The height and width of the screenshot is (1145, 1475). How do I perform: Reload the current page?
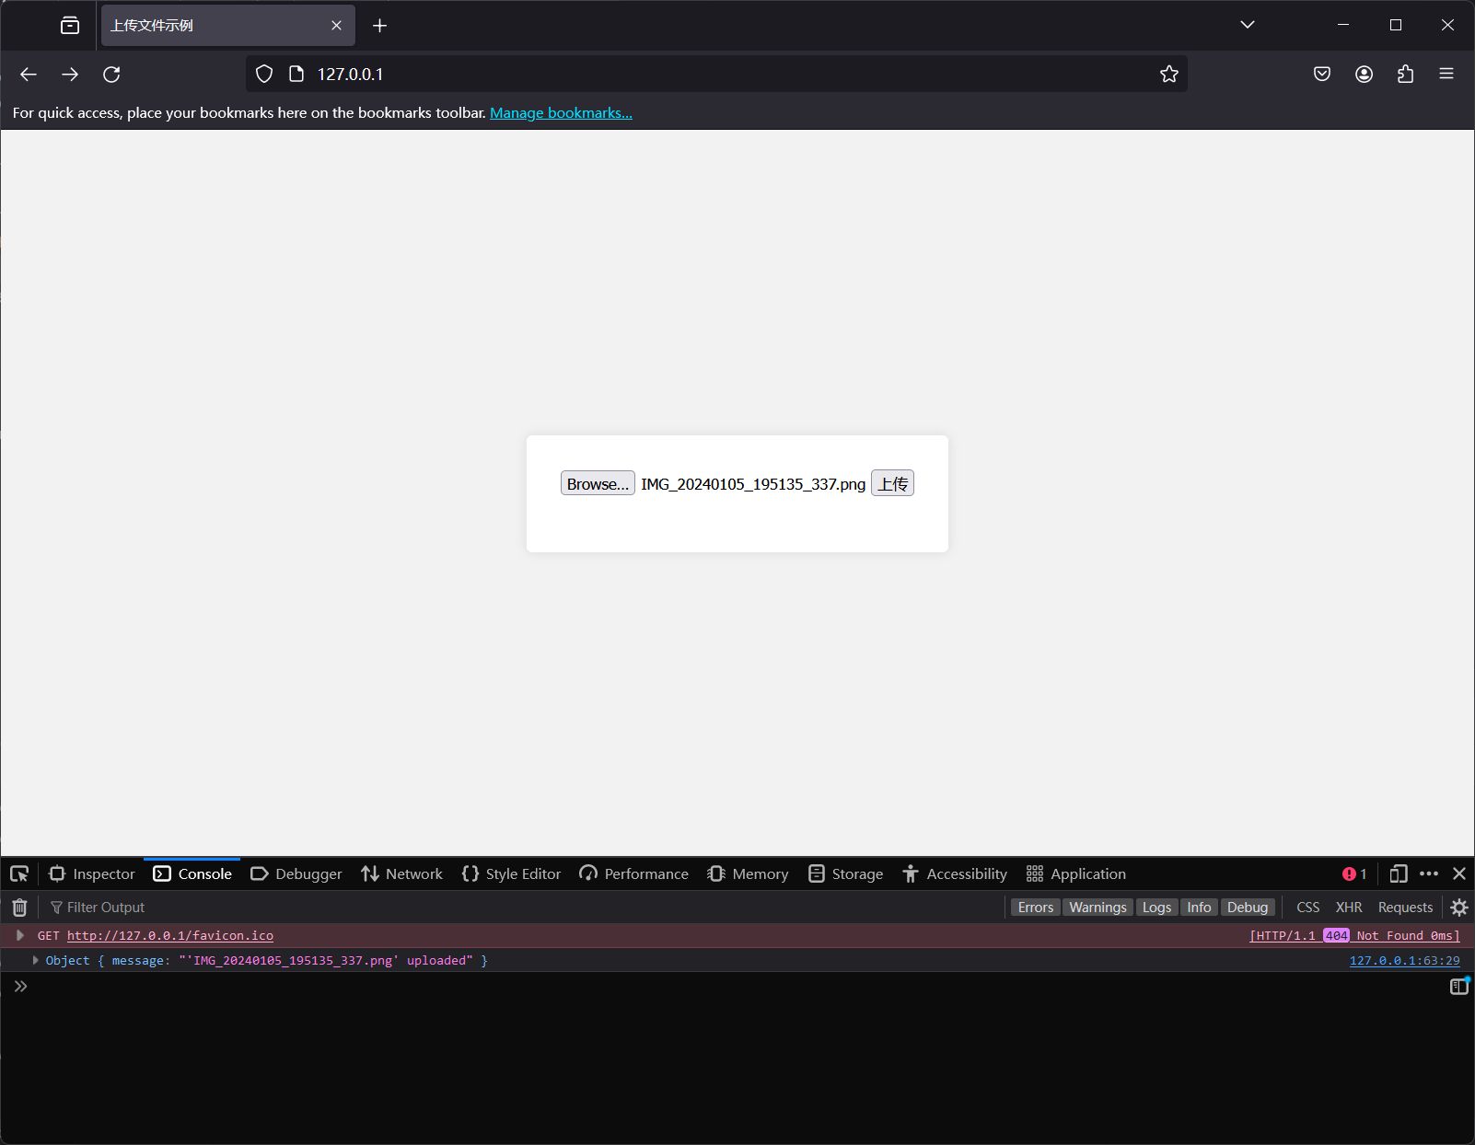tap(111, 75)
